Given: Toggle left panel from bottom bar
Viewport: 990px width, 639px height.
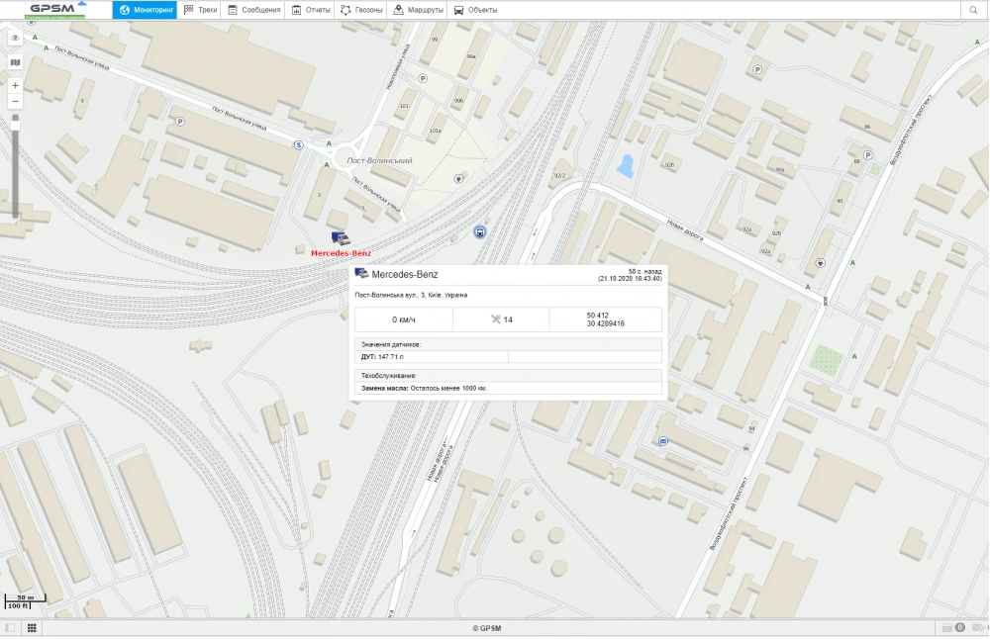Looking at the screenshot, I should tap(10, 628).
